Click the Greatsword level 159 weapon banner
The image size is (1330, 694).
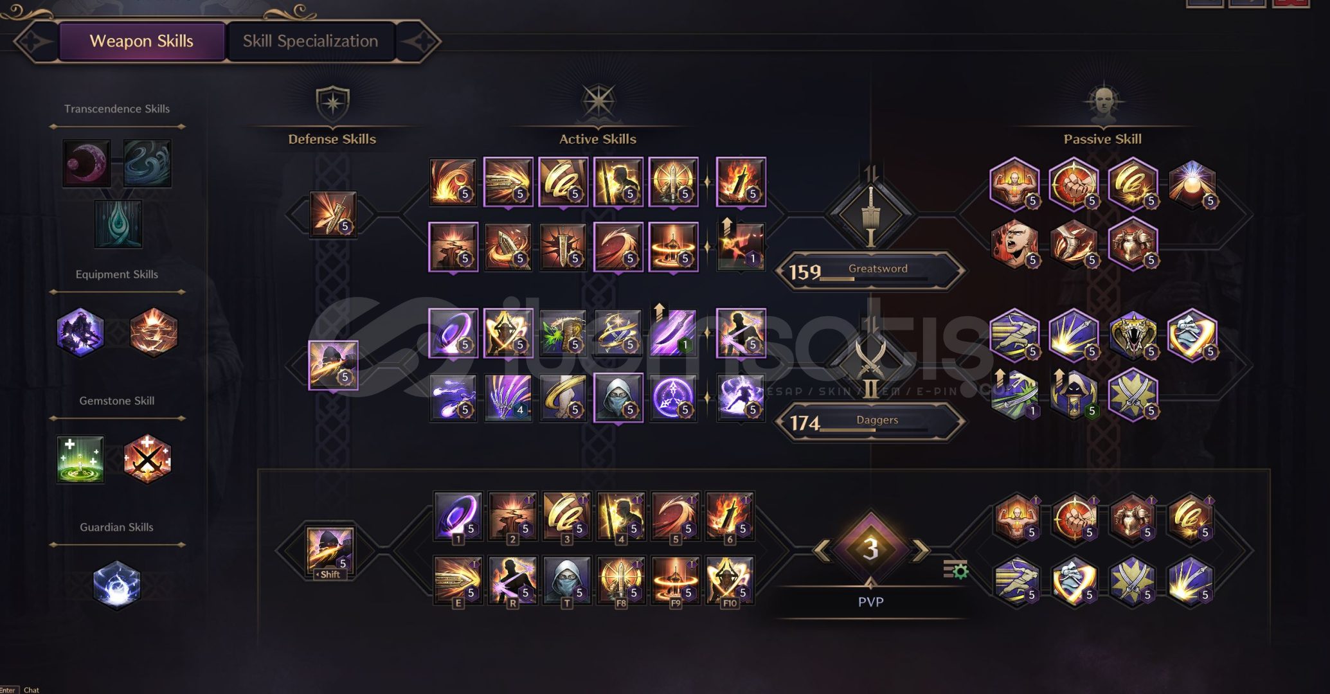[x=870, y=271]
